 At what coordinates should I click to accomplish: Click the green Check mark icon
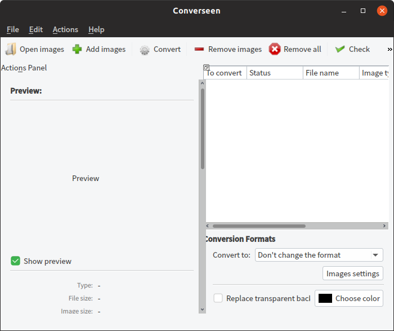coord(340,49)
